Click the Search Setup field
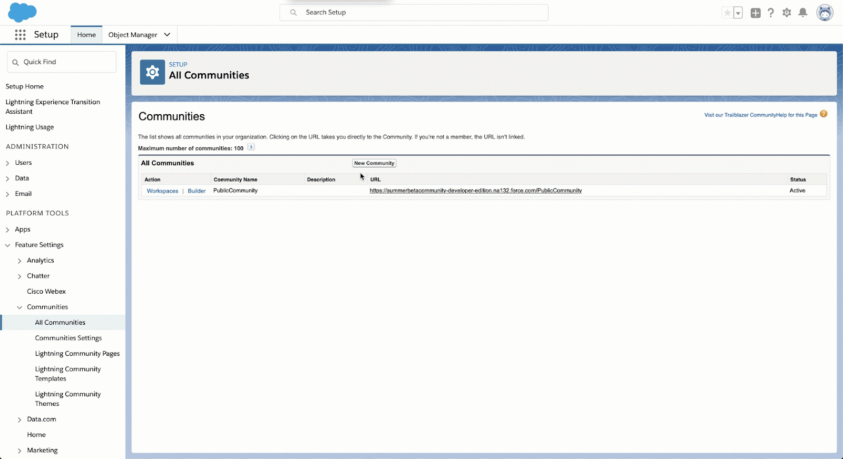This screenshot has width=843, height=459. [414, 13]
